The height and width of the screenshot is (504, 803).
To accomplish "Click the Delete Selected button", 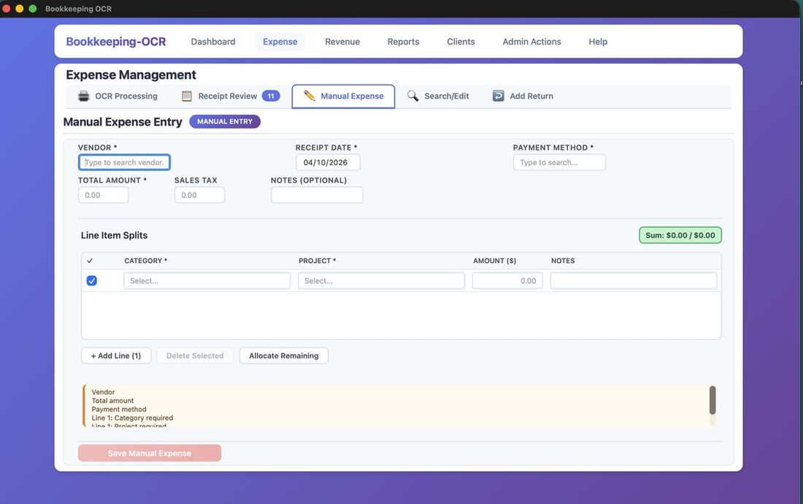I will point(193,355).
